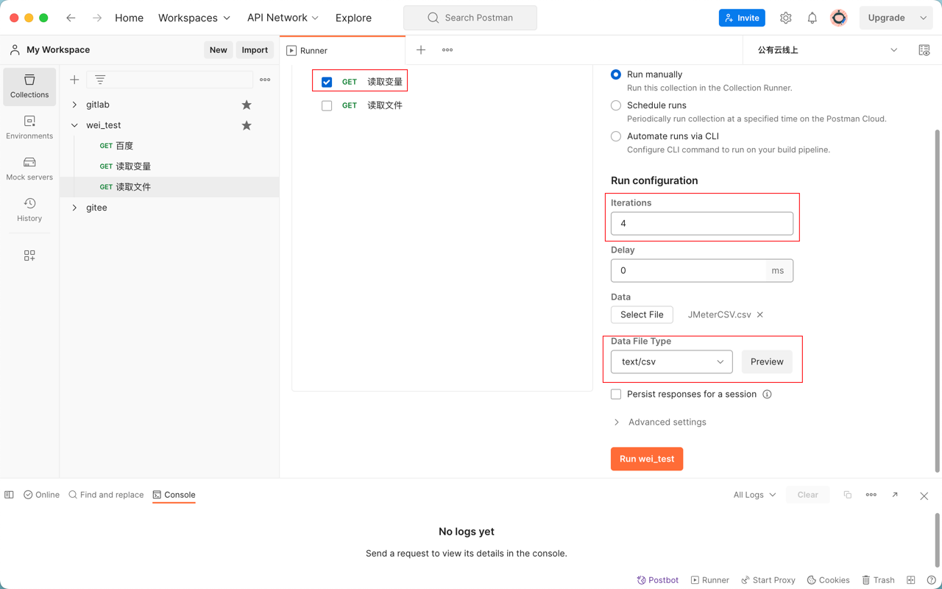Viewport: 942px width, 589px height.
Task: Show info about persisting responses
Action: pos(767,394)
